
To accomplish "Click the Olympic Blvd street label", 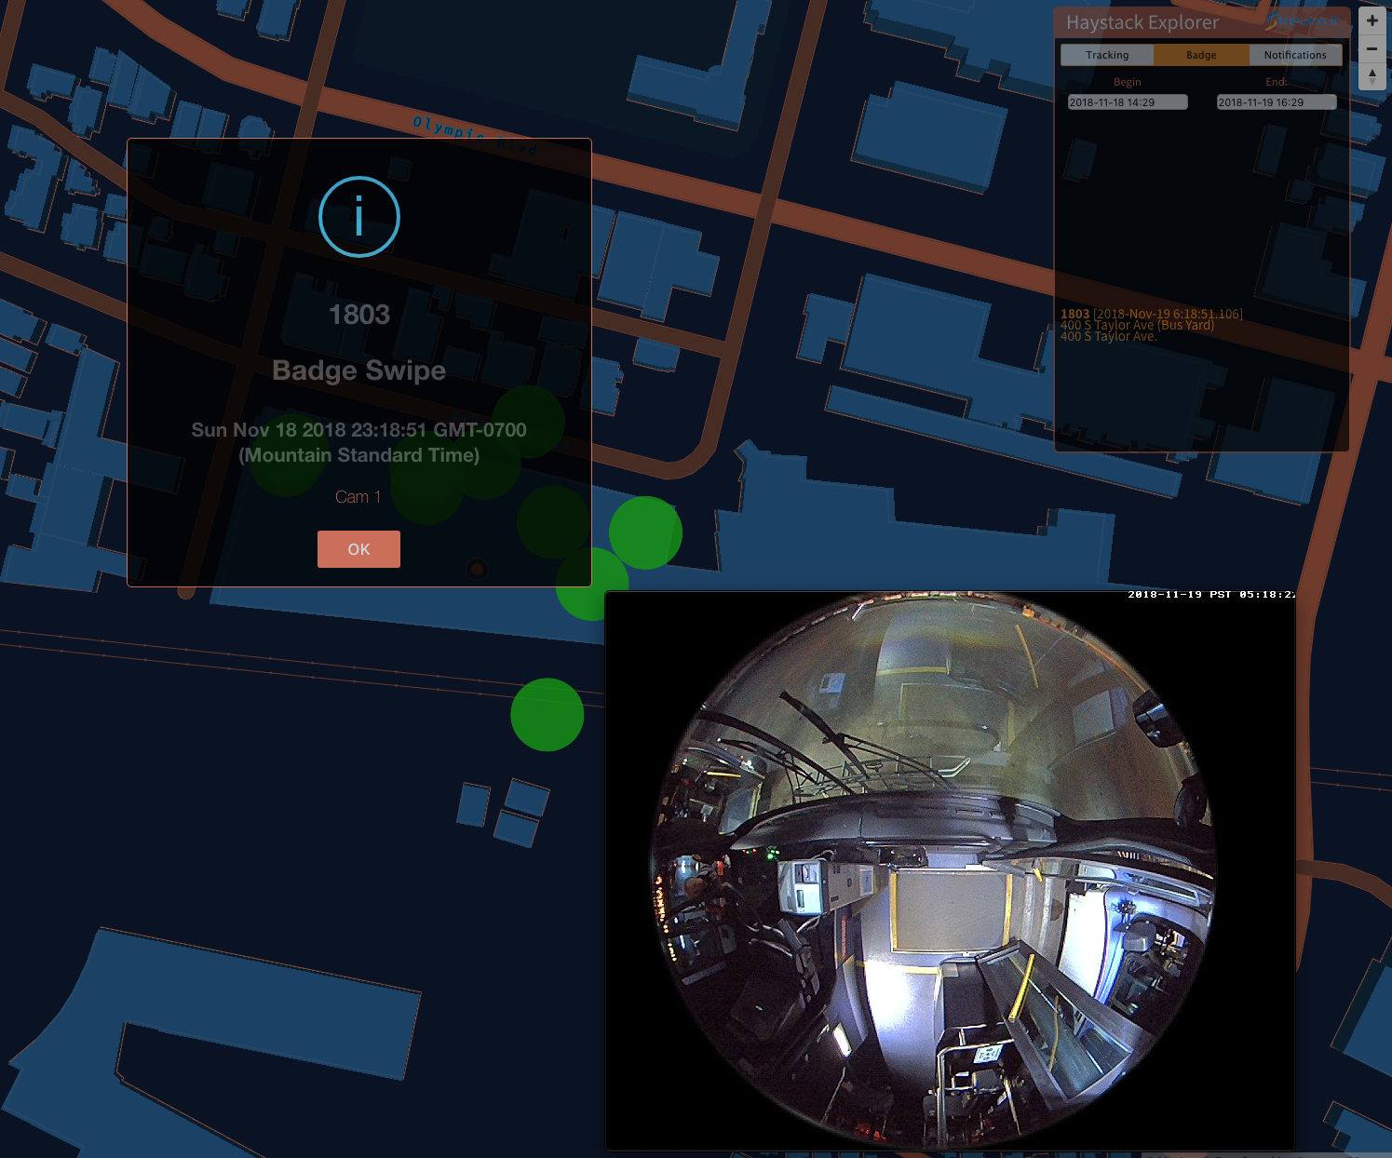I will click(x=475, y=136).
